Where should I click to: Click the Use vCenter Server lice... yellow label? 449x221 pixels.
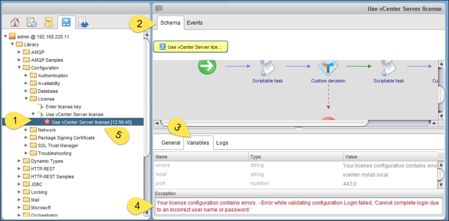(190, 47)
